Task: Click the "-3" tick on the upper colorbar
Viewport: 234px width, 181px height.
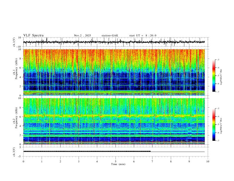Action: coord(218,59)
